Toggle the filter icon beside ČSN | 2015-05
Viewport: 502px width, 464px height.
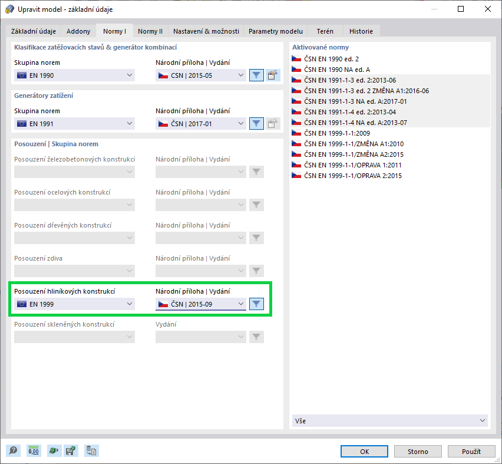pos(256,75)
